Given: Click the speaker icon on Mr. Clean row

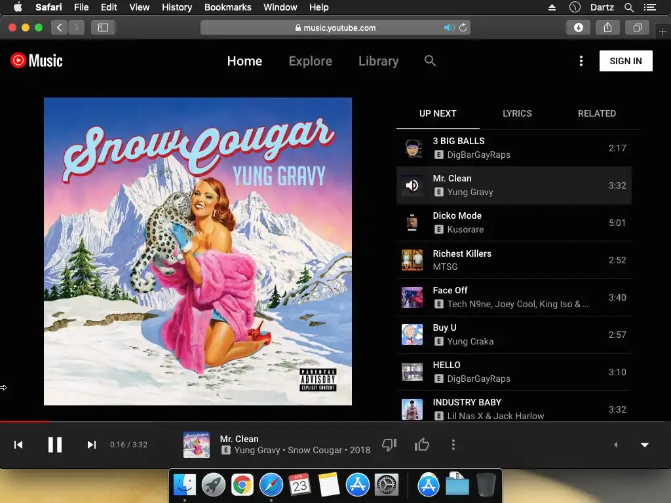Looking at the screenshot, I should point(412,185).
